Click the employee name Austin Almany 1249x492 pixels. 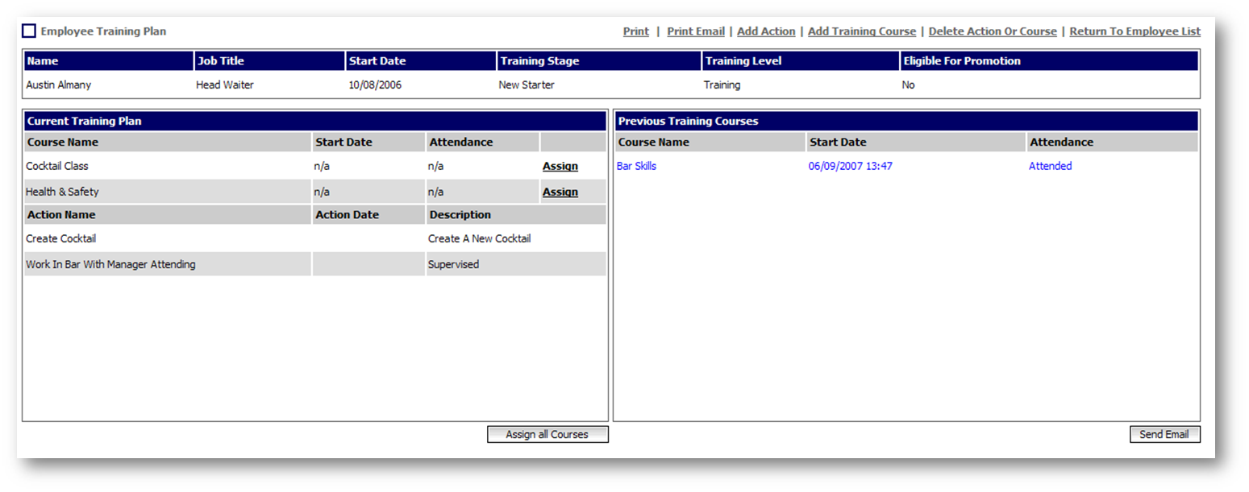coord(58,85)
